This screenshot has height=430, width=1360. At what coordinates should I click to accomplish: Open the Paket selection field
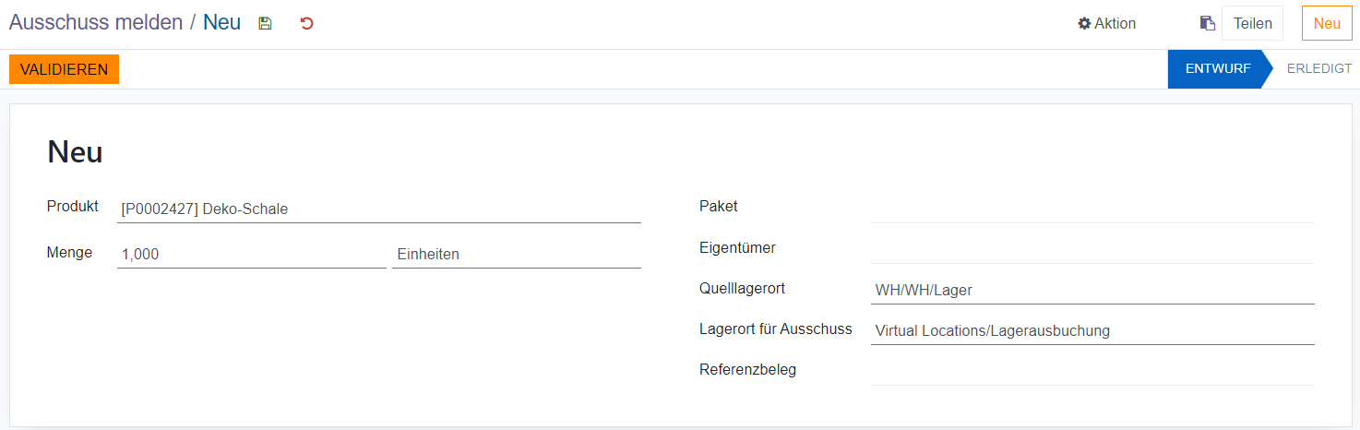(1092, 208)
